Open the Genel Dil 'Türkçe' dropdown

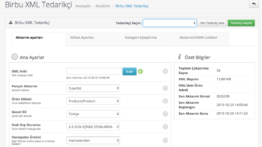pyautogui.click(x=93, y=114)
